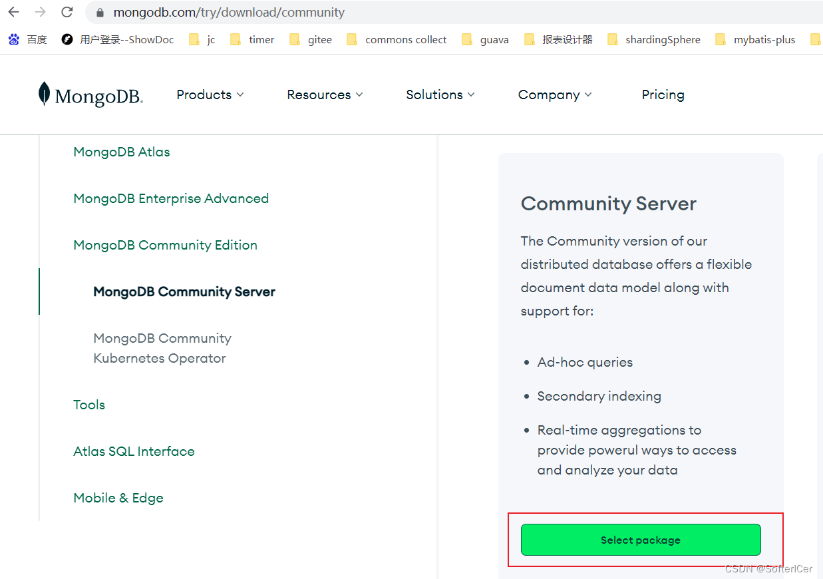Screen dimensions: 823x579
Task: Expand the Products menu
Action: point(210,95)
